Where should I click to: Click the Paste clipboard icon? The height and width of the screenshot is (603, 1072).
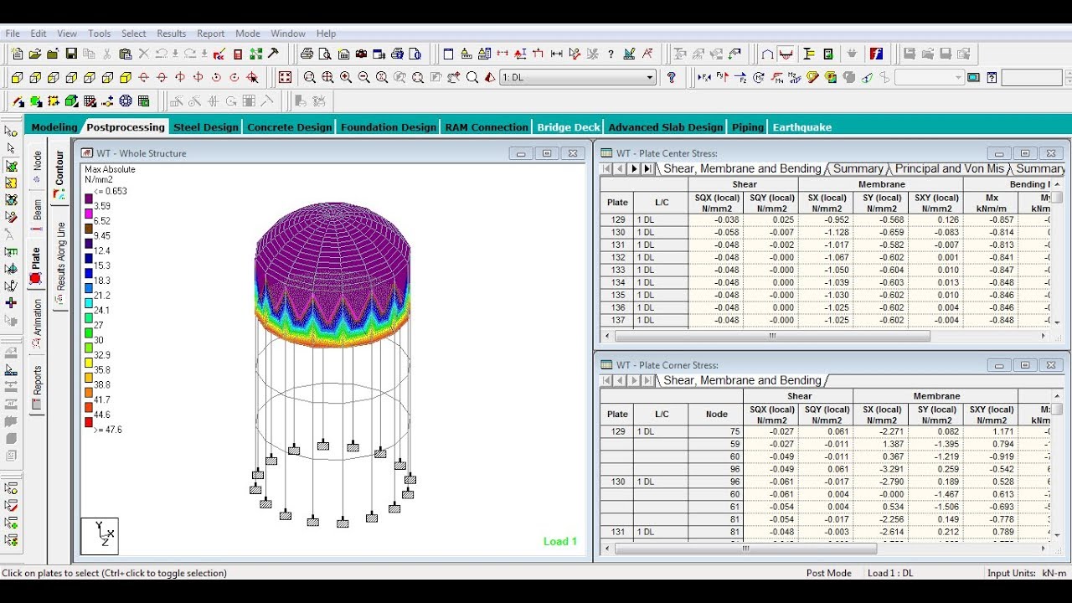(x=126, y=54)
